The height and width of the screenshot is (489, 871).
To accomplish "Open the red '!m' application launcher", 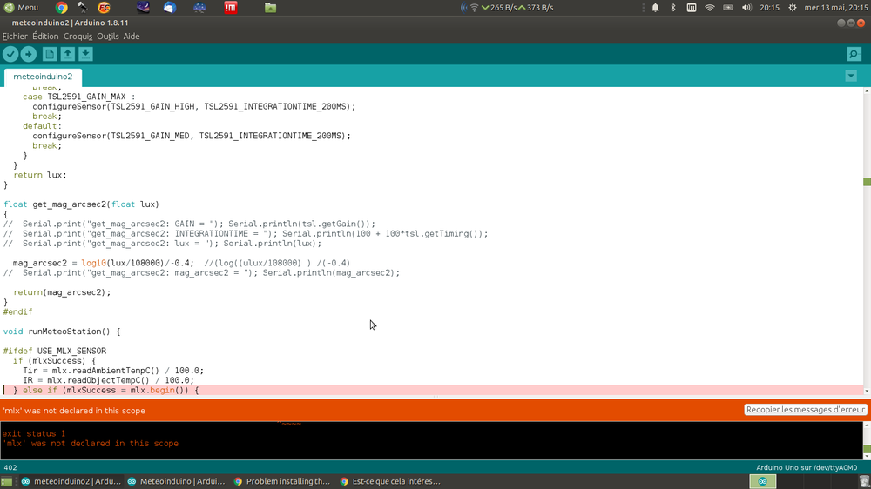I will [x=231, y=7].
